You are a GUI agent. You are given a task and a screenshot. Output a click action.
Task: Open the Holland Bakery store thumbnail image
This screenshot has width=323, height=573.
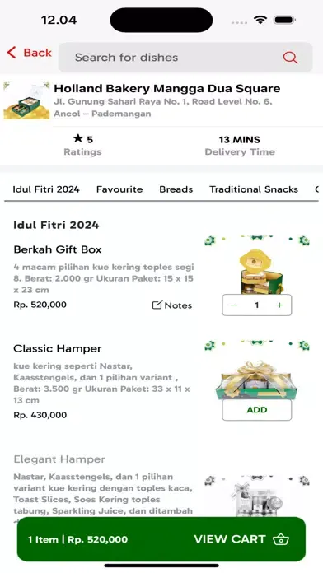(x=26, y=100)
